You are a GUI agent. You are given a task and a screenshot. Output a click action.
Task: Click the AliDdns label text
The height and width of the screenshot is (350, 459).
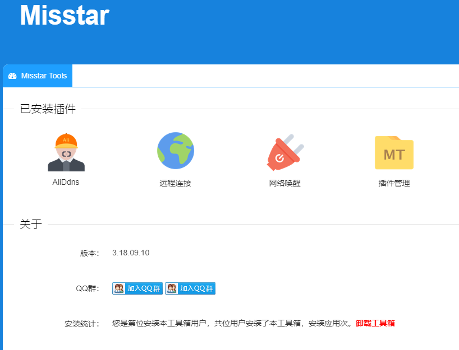pos(66,183)
